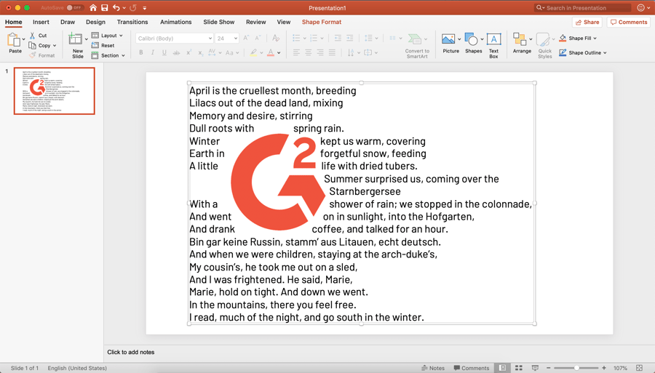
Task: Start Slide Show view from status bar
Action: click(x=535, y=368)
